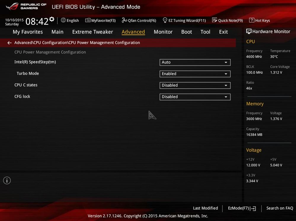Open Extreme Tweaker tab
This screenshot has width=296, height=221.
click(92, 32)
